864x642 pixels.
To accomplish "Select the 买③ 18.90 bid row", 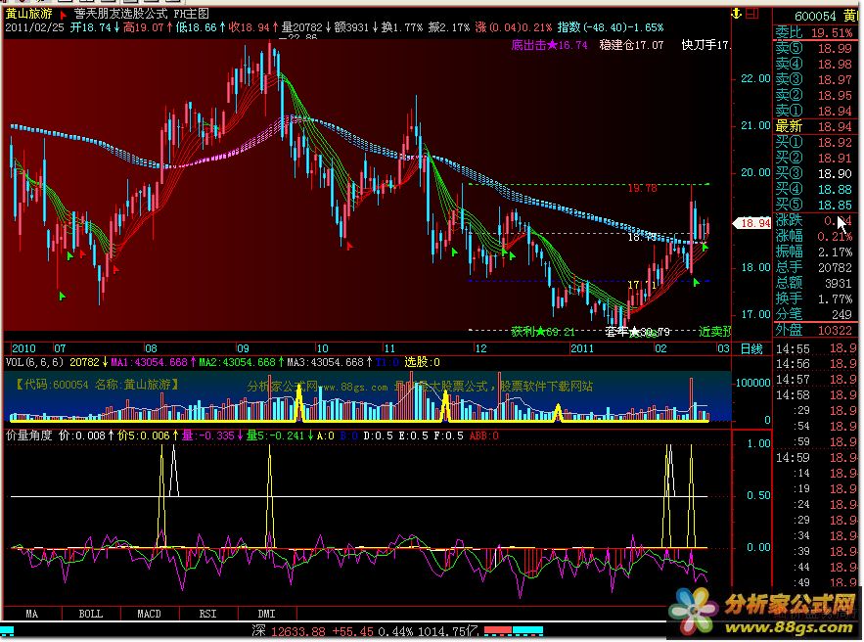I will [814, 173].
